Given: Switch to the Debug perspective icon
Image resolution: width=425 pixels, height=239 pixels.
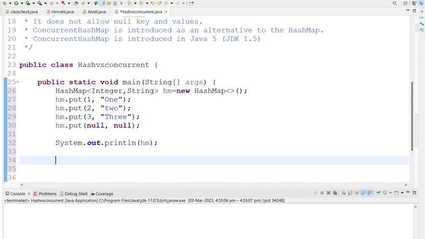Looking at the screenshot, I should click(x=421, y=3).
